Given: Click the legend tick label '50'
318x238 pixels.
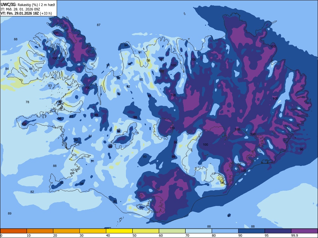Looking at the screenshot, I should 135,235.
